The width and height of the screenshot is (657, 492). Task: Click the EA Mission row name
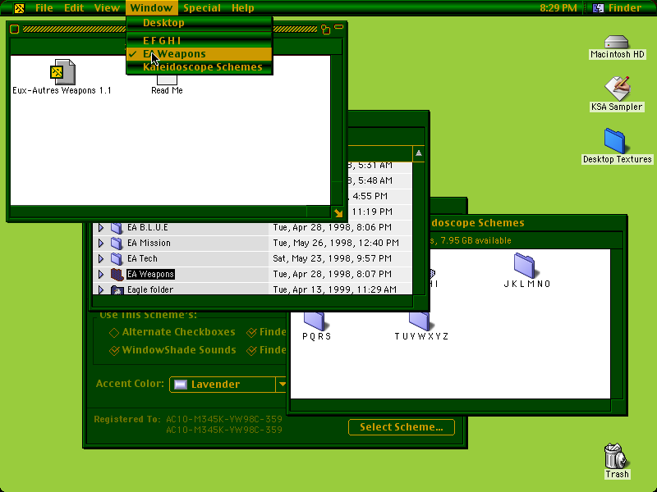(149, 243)
